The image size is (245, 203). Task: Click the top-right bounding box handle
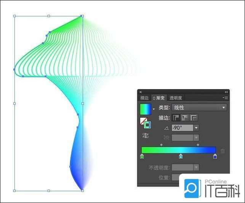coord(83,16)
